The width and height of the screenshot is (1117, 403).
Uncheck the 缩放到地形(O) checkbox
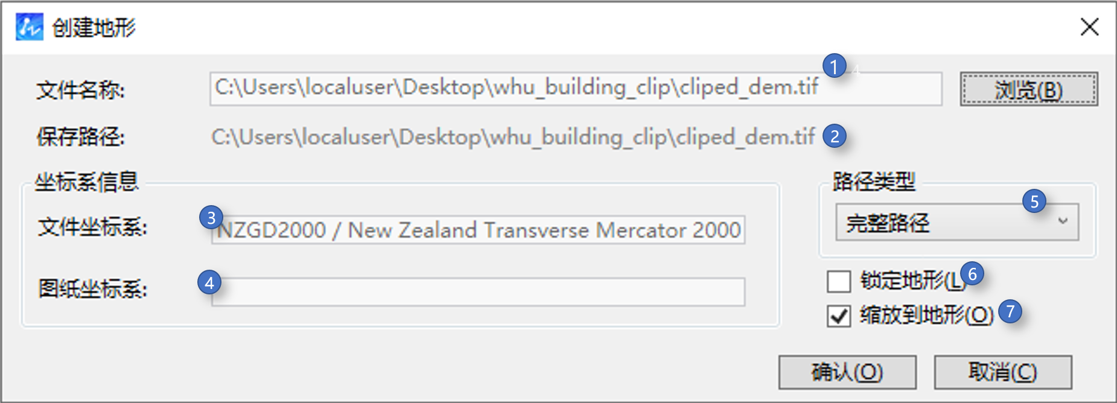pyautogui.click(x=839, y=316)
